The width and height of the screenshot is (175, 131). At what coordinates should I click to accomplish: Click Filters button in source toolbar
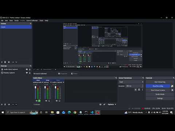click(x=74, y=74)
